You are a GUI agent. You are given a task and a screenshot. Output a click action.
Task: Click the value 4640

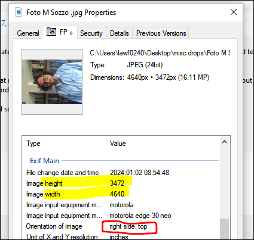click(117, 194)
